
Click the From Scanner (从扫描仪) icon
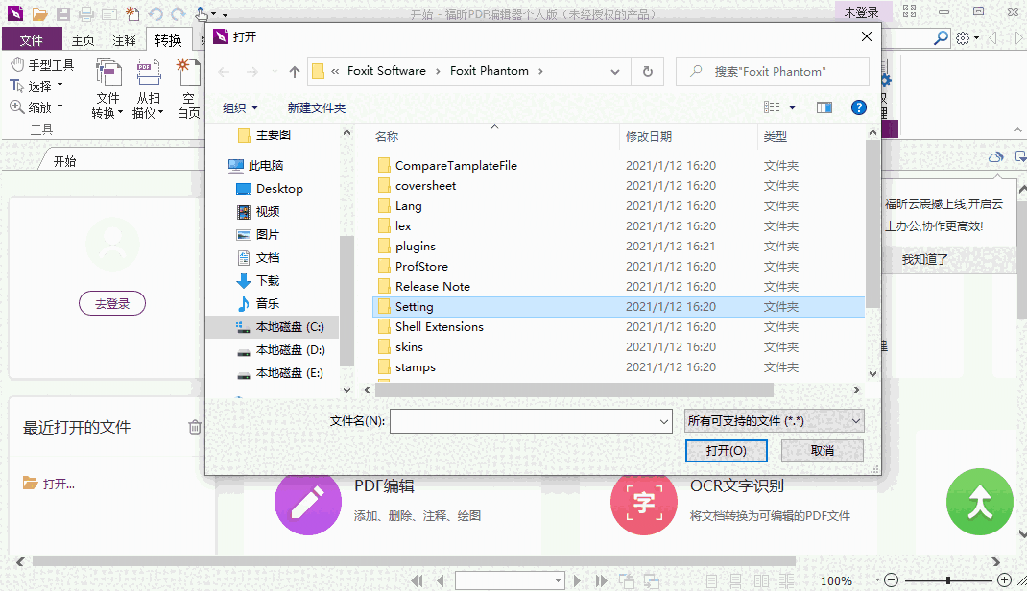148,89
